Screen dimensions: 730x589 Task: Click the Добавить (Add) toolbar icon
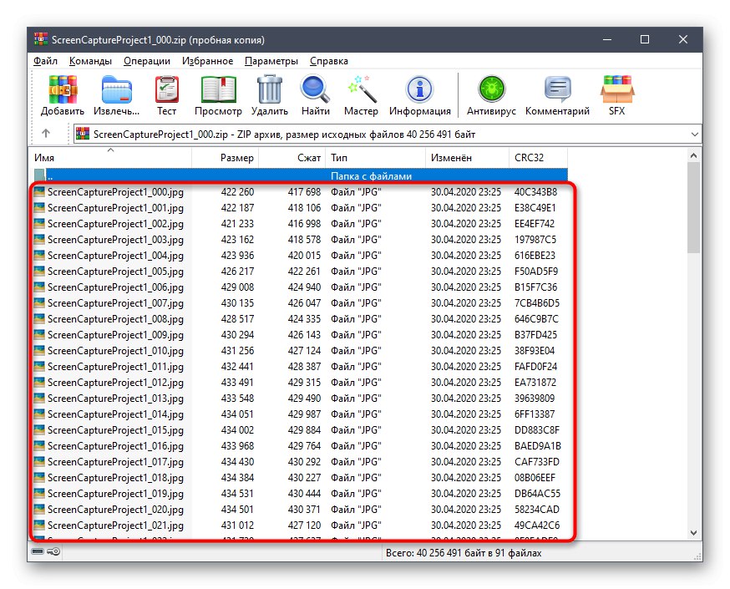[x=63, y=89]
